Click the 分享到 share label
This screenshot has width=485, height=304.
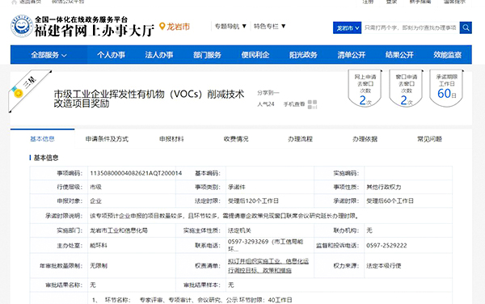(x=268, y=92)
